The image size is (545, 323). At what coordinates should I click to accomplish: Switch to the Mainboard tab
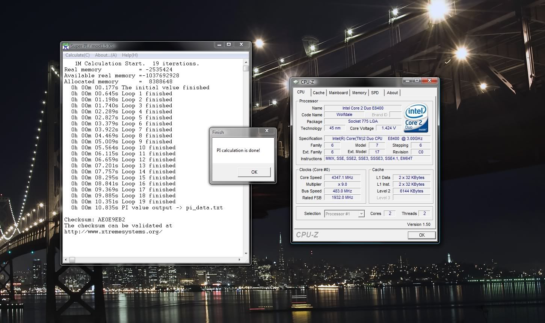pyautogui.click(x=338, y=93)
